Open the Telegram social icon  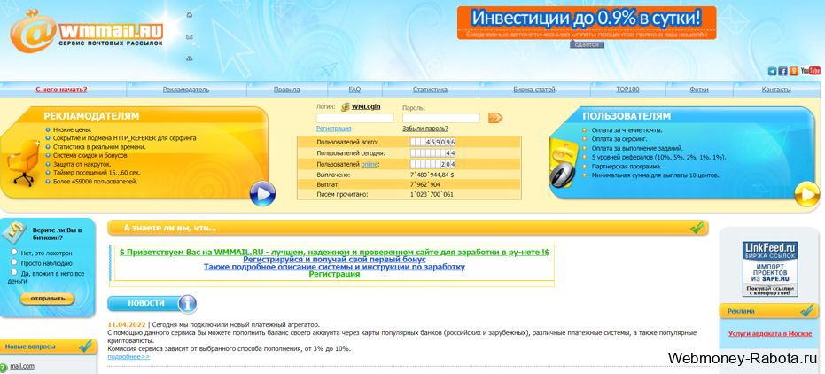tap(773, 71)
